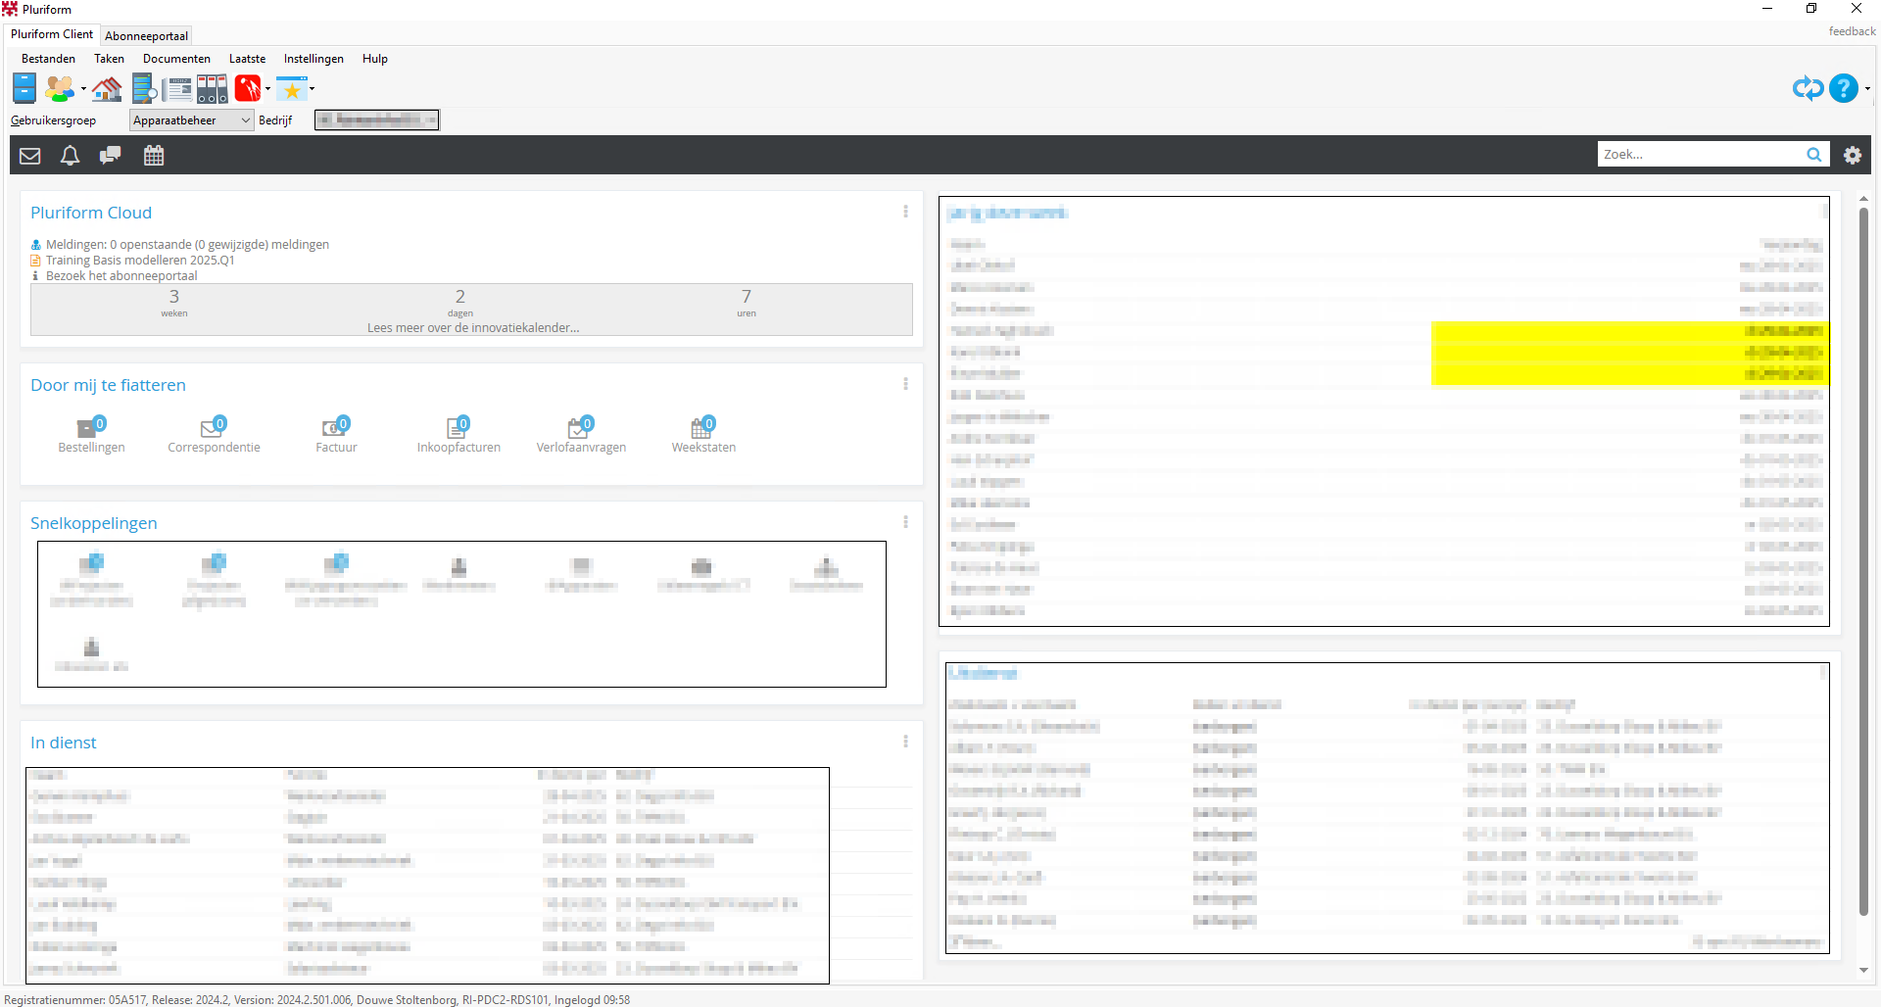Open Training Basis modelleren 2025.Q1 link
The height and width of the screenshot is (1007, 1881).
click(140, 261)
